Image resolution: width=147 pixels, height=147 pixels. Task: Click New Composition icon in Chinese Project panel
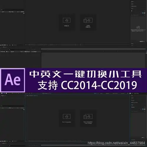coord(5,45)
